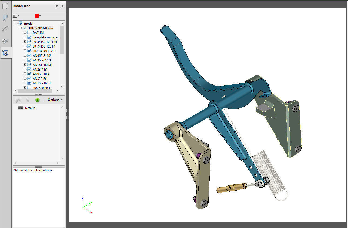Expand the AN161-16LS:1 node
The image size is (348, 228).
pyautogui.click(x=25, y=65)
